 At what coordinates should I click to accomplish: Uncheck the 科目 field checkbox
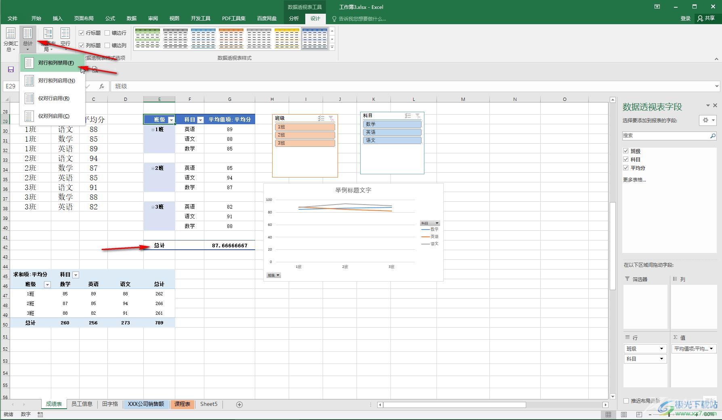pos(626,159)
